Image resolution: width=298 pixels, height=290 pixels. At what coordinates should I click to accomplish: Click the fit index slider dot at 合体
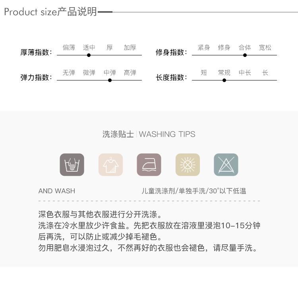click(245, 55)
